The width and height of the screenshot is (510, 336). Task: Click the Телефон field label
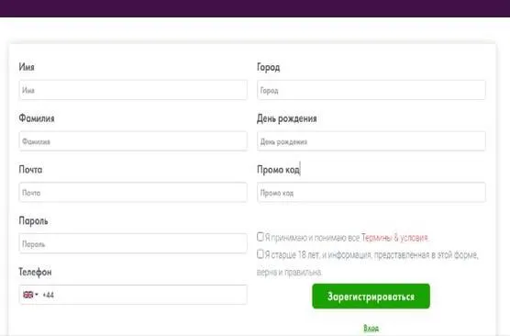(x=35, y=272)
